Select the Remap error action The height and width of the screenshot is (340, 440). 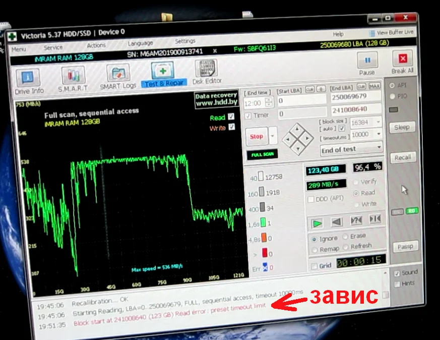(x=315, y=250)
